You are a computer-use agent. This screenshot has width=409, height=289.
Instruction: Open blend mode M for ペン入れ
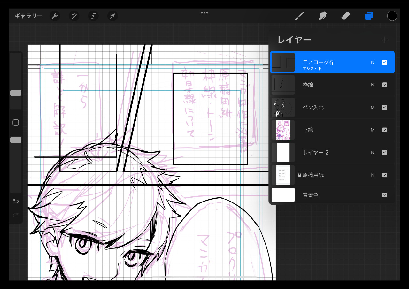(373, 107)
